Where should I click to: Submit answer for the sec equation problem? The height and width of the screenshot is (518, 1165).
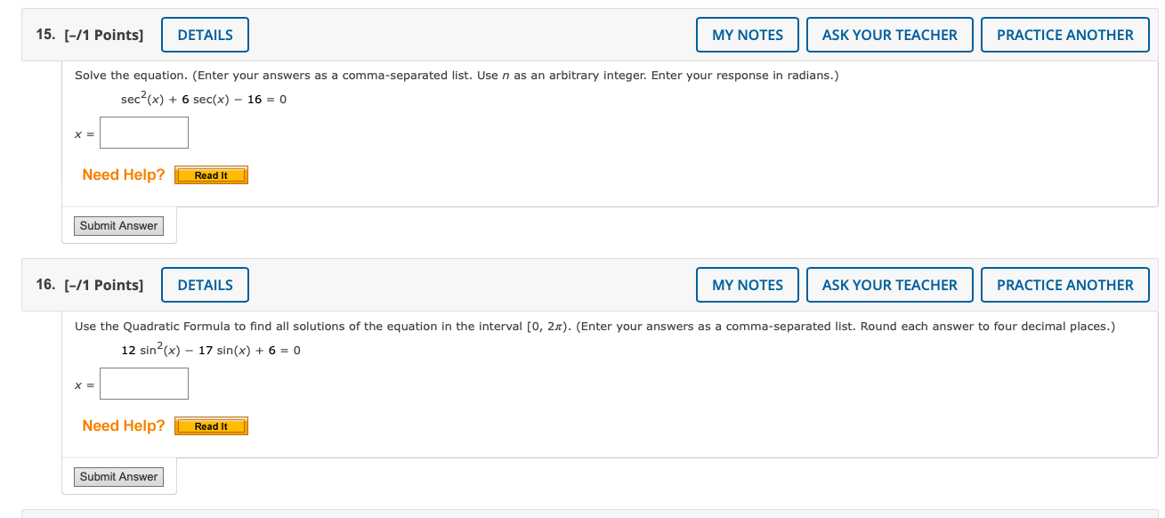(x=118, y=225)
